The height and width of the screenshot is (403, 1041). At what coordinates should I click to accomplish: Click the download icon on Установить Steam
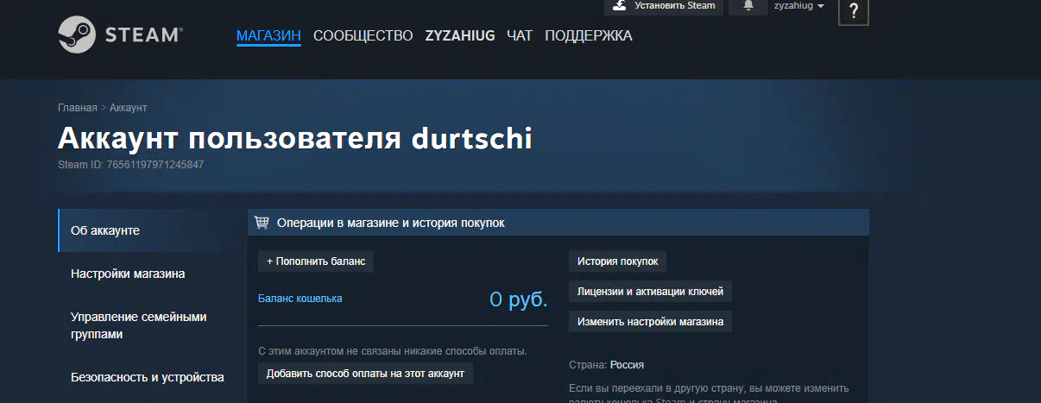(619, 5)
